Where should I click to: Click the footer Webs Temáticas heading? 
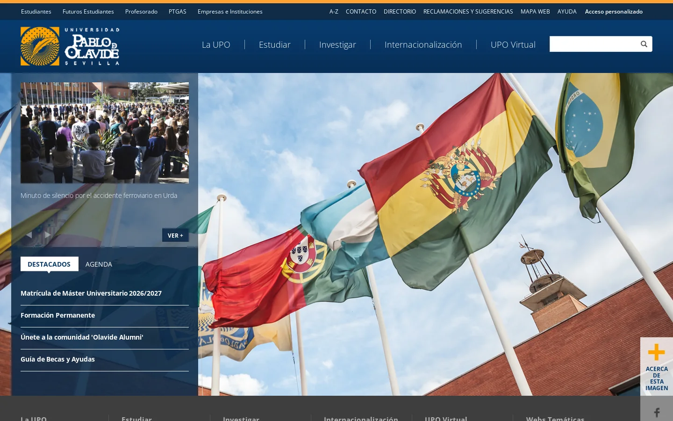pyautogui.click(x=555, y=418)
